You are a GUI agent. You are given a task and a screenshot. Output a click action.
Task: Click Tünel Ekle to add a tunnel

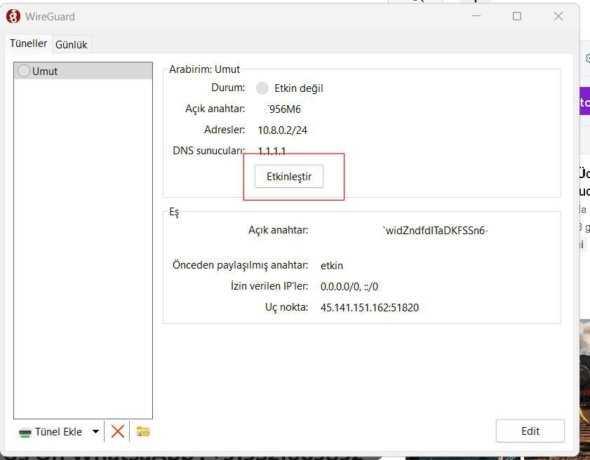point(51,432)
